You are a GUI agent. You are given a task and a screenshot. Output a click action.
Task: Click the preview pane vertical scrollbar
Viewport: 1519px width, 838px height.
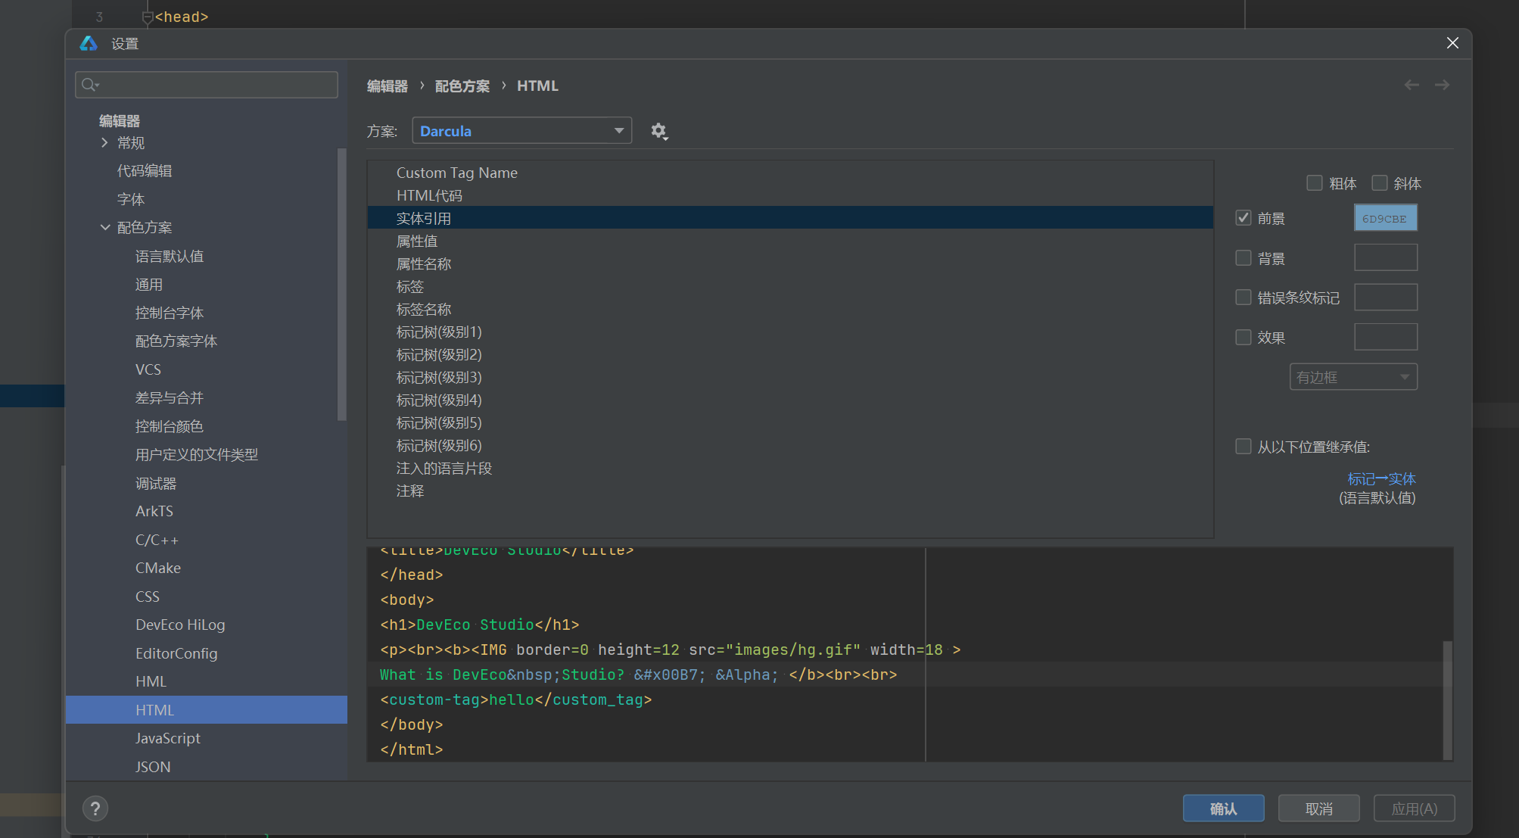coord(1447,700)
